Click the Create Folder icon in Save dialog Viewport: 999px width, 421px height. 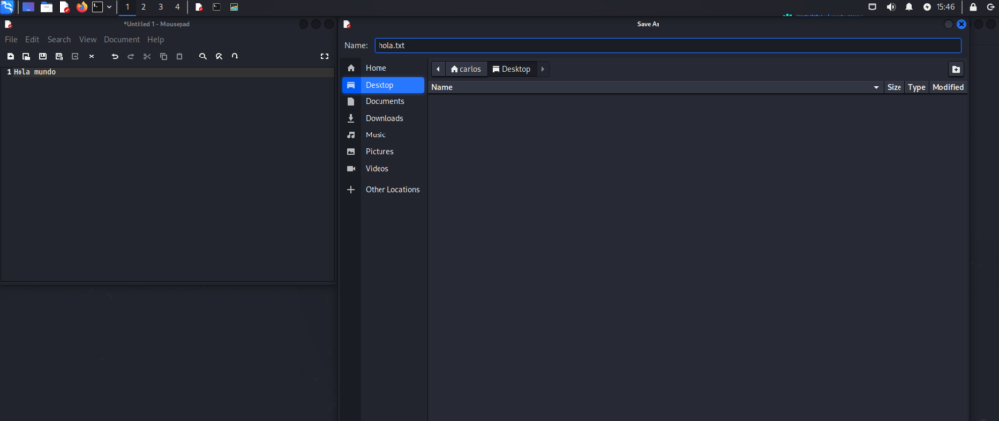[x=956, y=69]
